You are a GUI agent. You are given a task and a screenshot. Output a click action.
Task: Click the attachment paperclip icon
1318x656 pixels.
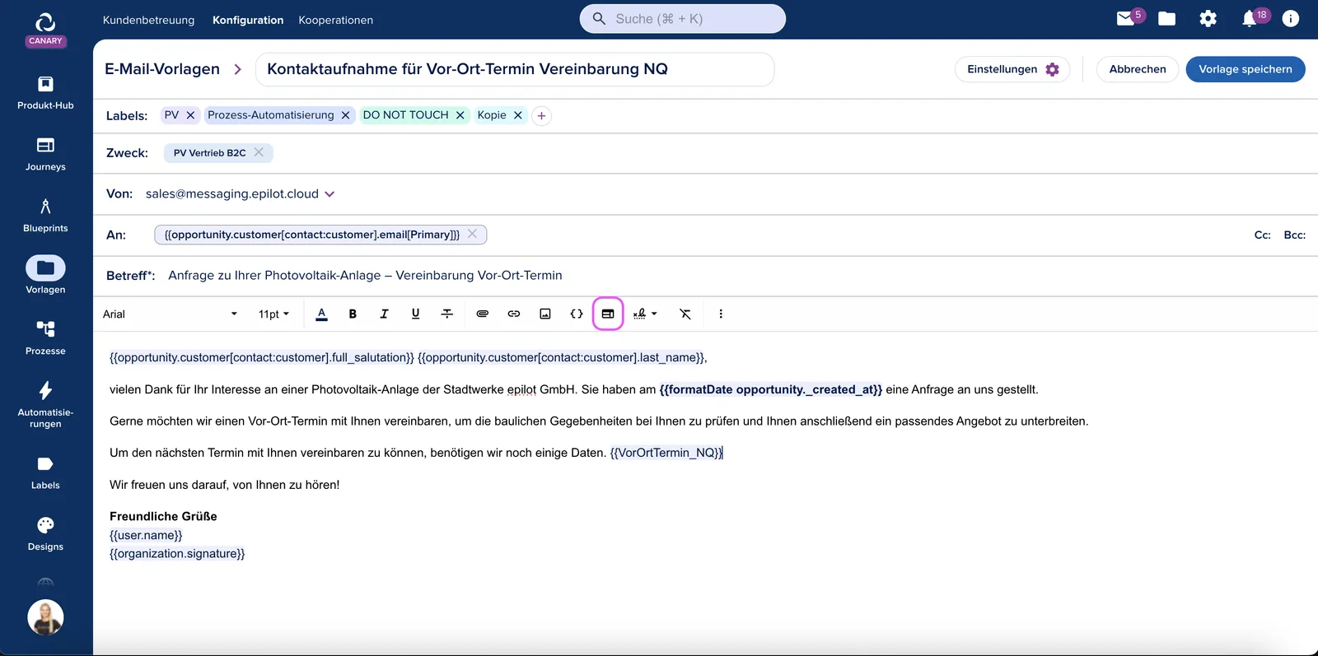click(483, 314)
